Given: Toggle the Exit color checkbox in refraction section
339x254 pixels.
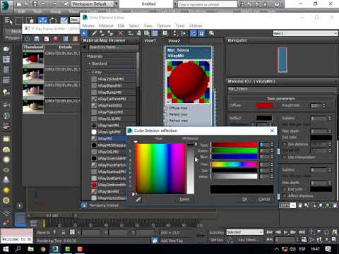Looking at the screenshot, I should 285,189.
